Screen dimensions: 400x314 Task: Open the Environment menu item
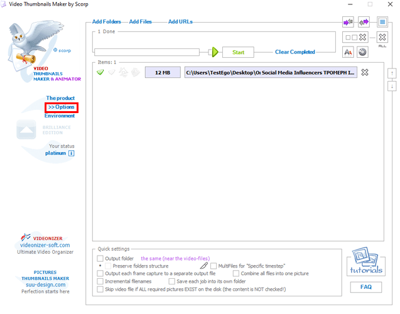pos(60,116)
